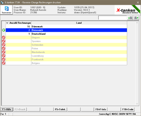The height and width of the screenshot is (116, 141).
Task: Click the prohibited icon beside Luxemburg
Action: 4,56
